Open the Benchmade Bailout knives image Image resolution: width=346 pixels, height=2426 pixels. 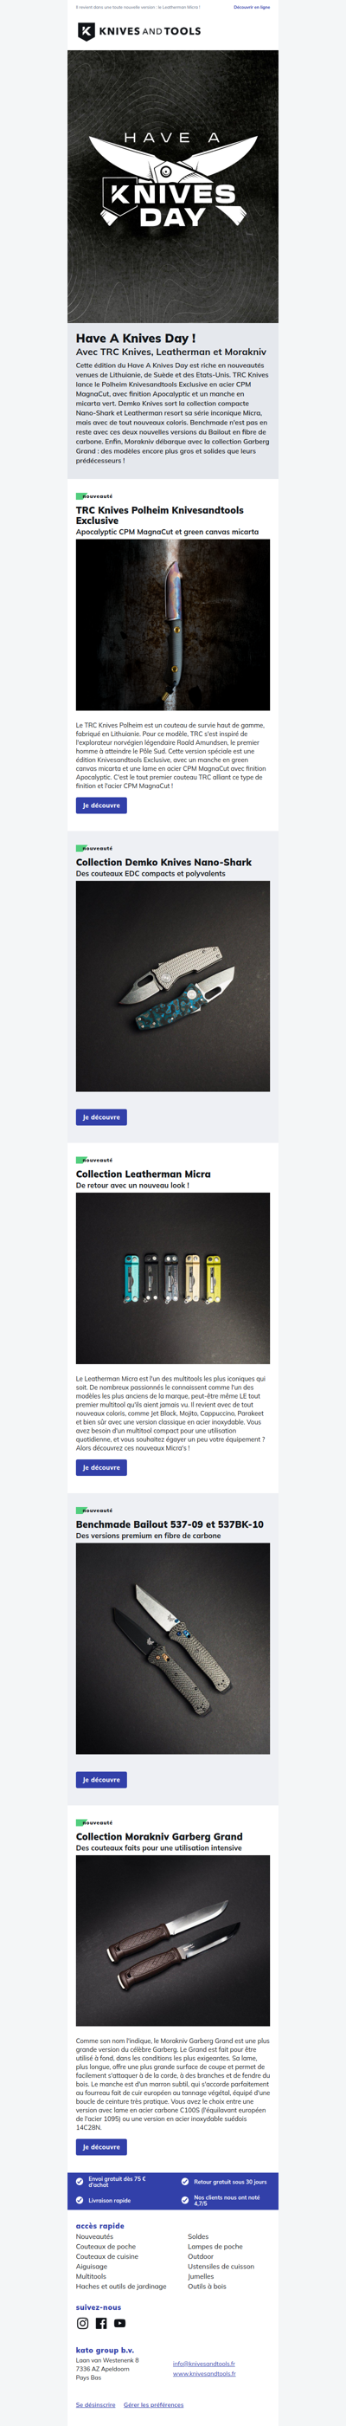click(x=173, y=1648)
